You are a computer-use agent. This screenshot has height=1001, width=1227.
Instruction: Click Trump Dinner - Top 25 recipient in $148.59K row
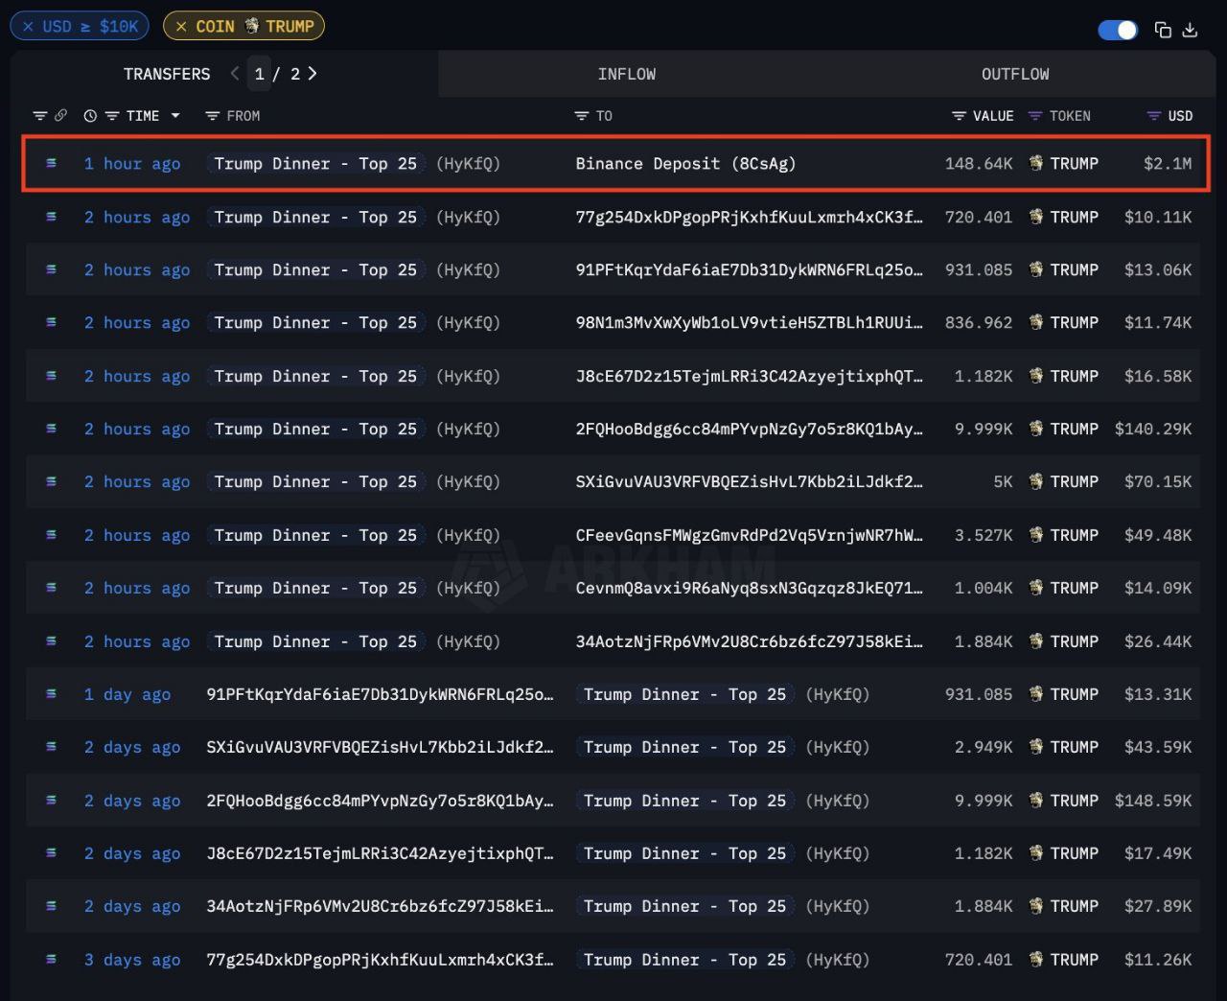coord(684,801)
